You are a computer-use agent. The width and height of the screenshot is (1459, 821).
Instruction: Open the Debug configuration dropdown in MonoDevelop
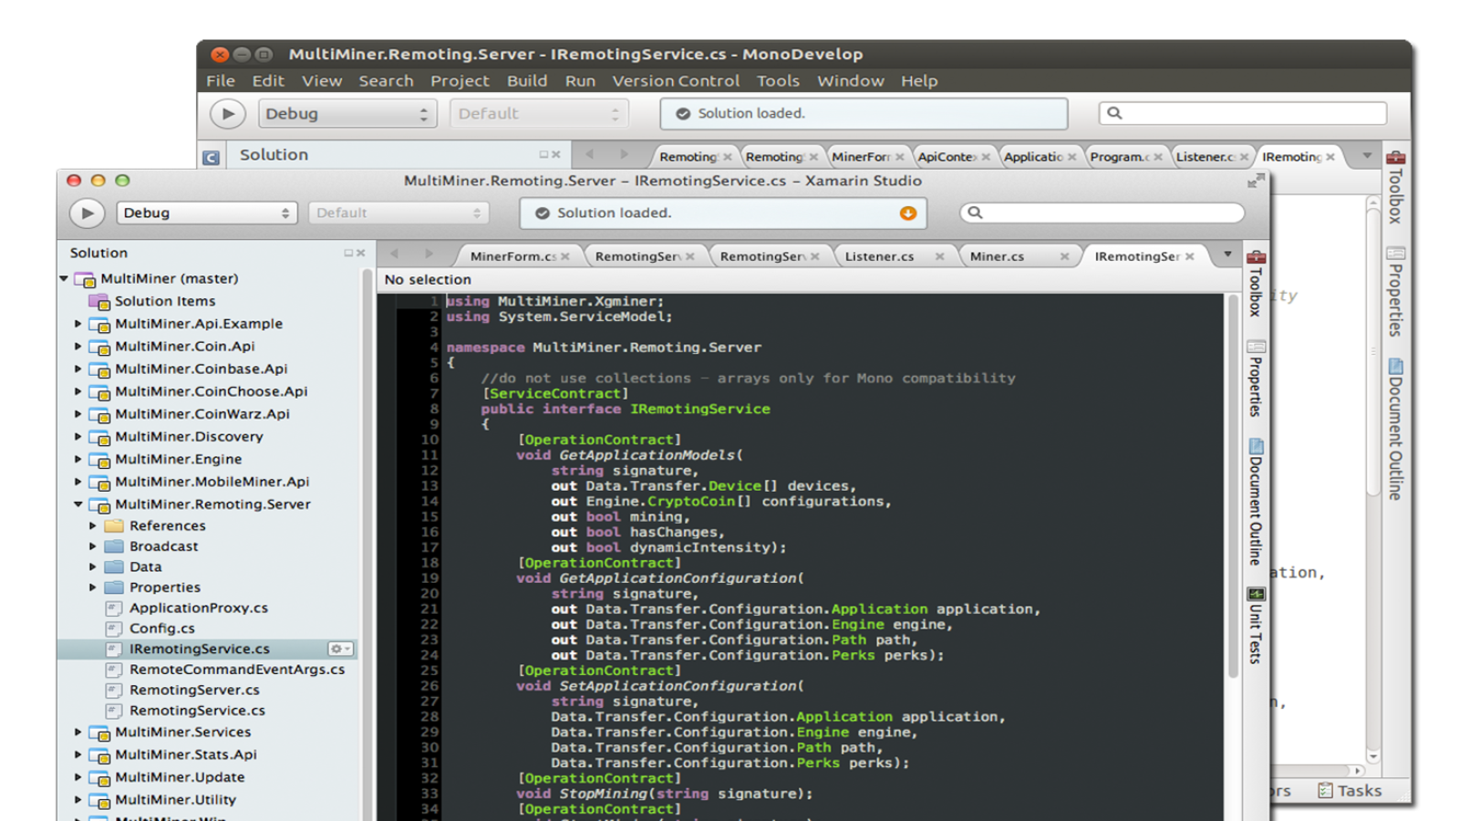(x=347, y=114)
